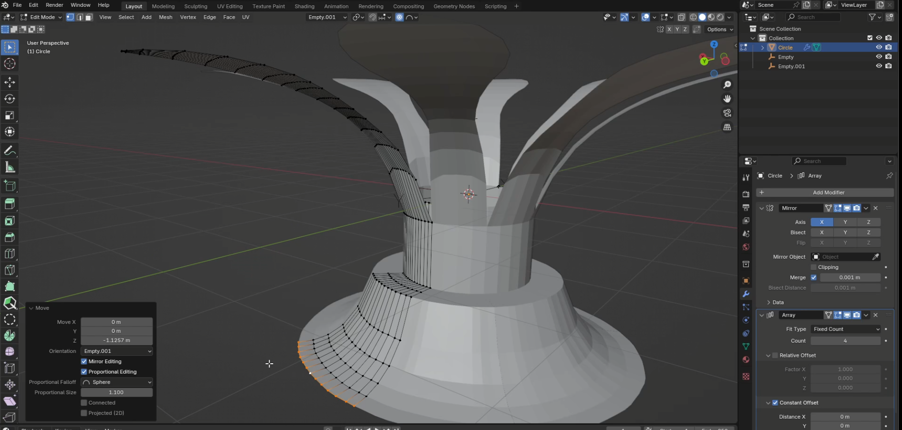This screenshot has width=902, height=430.
Task: Enable the Clipping checkbox in Mirror
Action: point(814,267)
